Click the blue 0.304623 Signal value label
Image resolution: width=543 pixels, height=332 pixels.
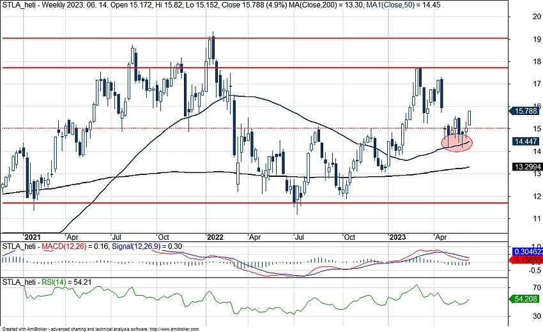pyautogui.click(x=528, y=252)
